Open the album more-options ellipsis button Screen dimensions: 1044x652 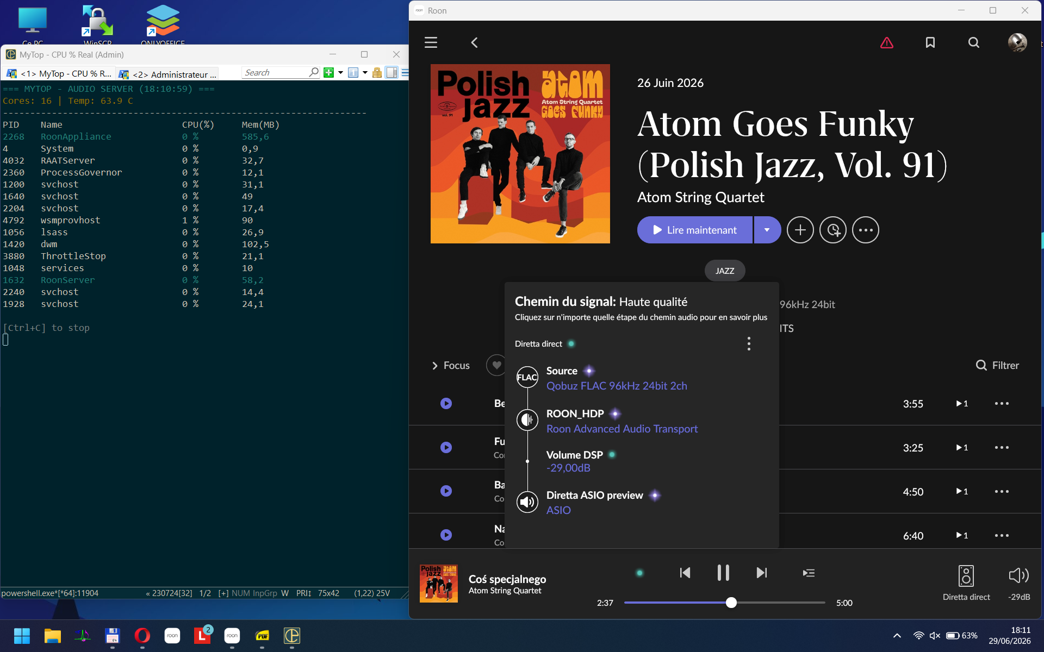point(866,230)
